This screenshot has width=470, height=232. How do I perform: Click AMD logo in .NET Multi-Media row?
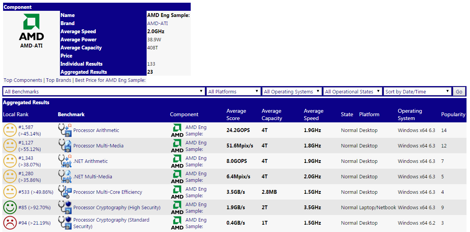pyautogui.click(x=177, y=177)
